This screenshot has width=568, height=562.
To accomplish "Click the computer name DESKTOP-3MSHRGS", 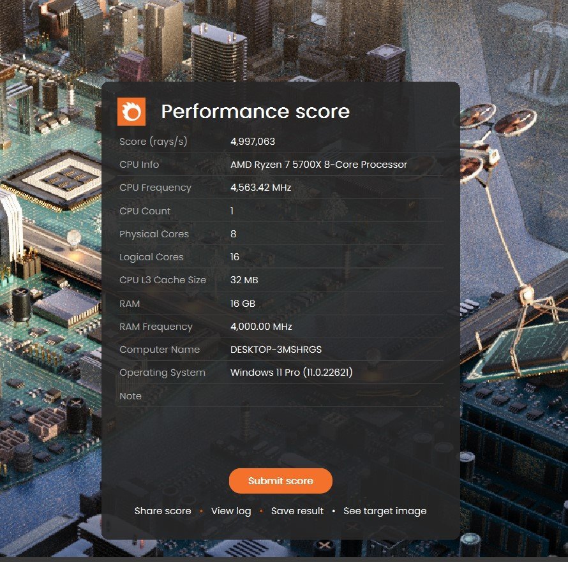I will click(276, 350).
